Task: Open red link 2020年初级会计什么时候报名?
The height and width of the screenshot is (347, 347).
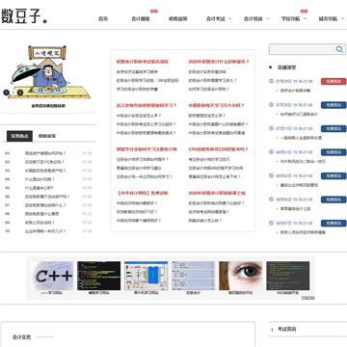Action: point(219,62)
